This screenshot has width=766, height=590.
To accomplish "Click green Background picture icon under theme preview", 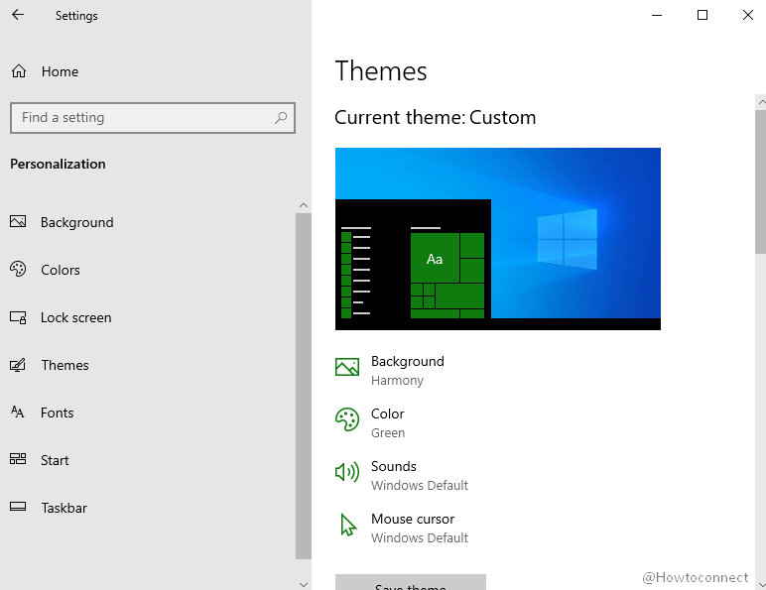I will 347,367.
